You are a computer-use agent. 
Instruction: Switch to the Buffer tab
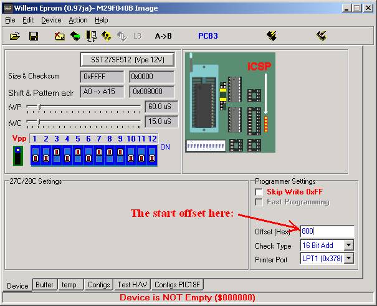click(x=44, y=285)
